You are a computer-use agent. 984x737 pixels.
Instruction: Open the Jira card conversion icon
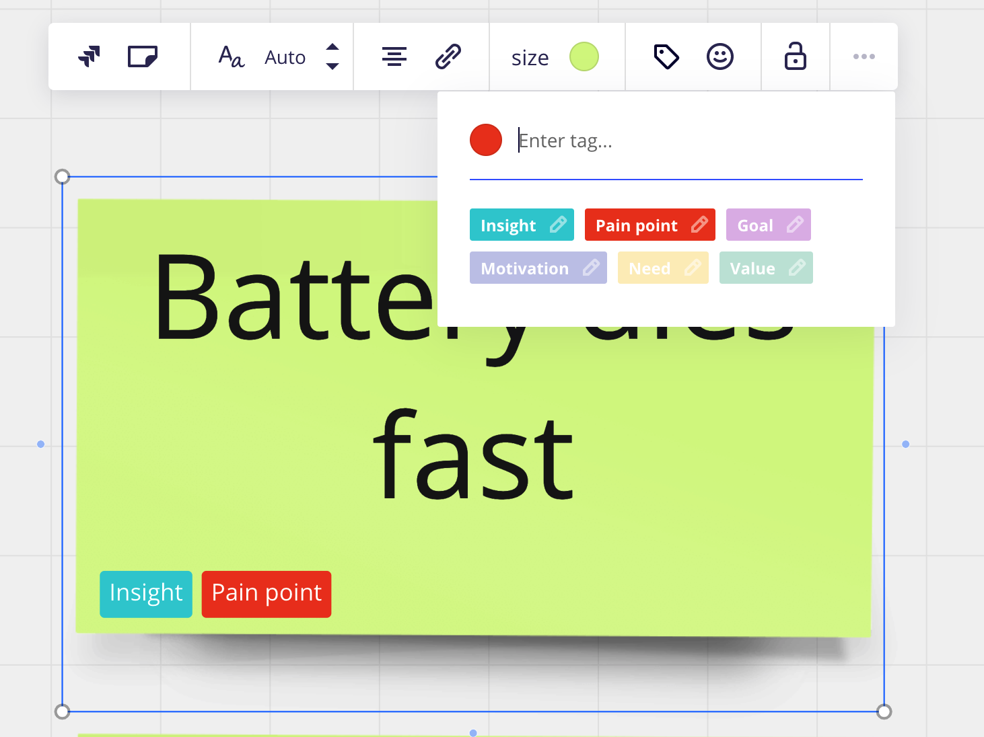point(89,56)
